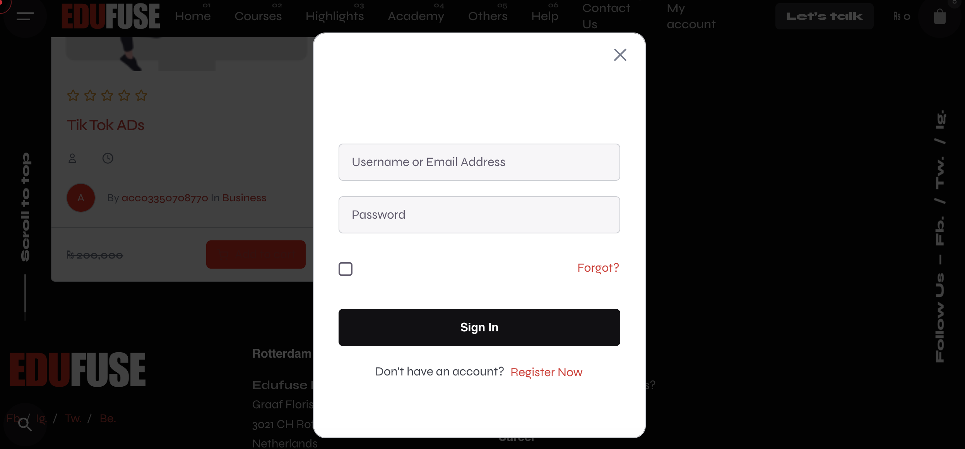Screen dimensions: 965x449
Task: Expand the Others navigation menu item
Action: pyautogui.click(x=488, y=16)
